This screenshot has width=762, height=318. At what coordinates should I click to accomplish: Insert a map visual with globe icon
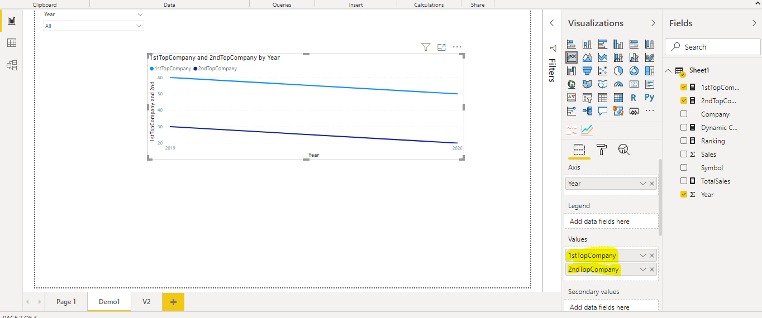[x=571, y=84]
